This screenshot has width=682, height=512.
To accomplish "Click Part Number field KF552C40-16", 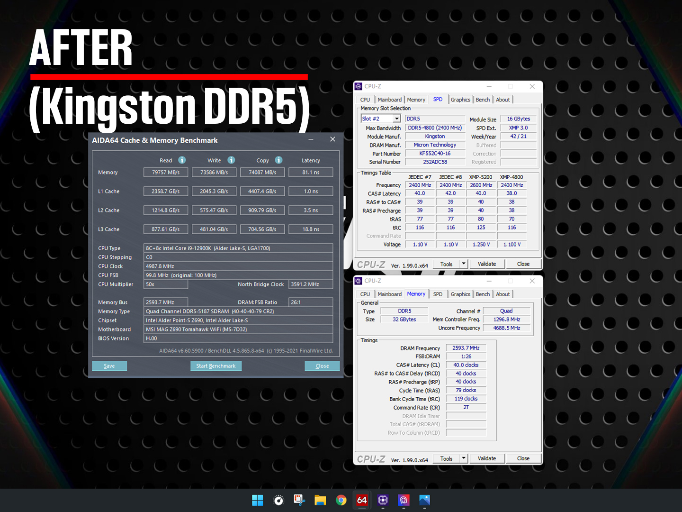I will (435, 154).
